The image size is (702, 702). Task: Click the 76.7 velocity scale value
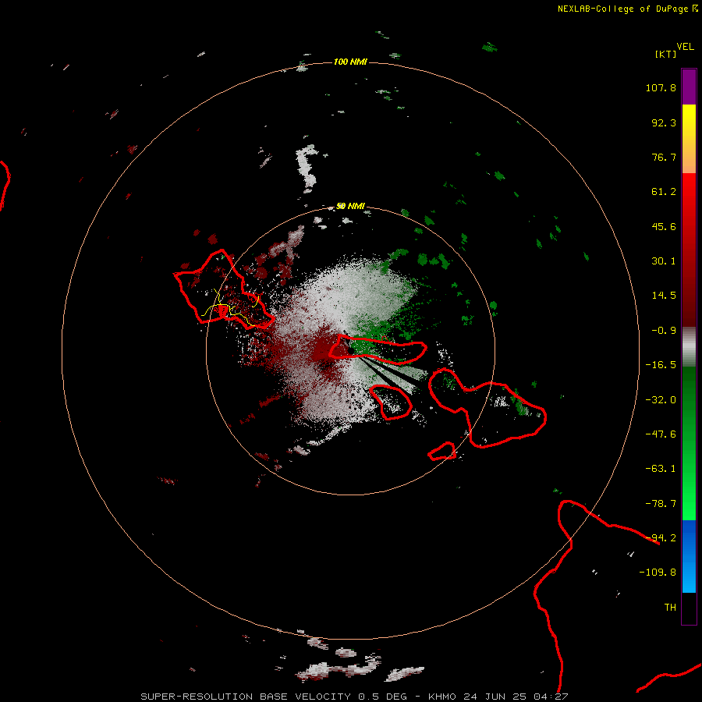point(664,157)
